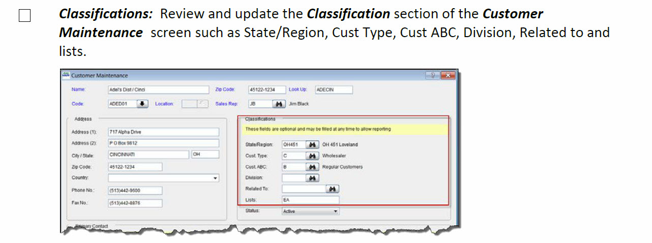The image size is (652, 243).
Task: Click the Fax No. field
Action: pos(135,203)
